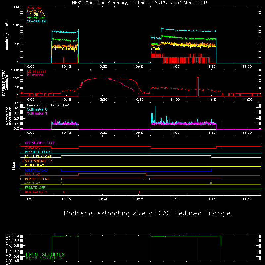This screenshot has height=265, width=265.
Task: Click the ATTENUATOR_STATE flag label
Action: coord(40,143)
